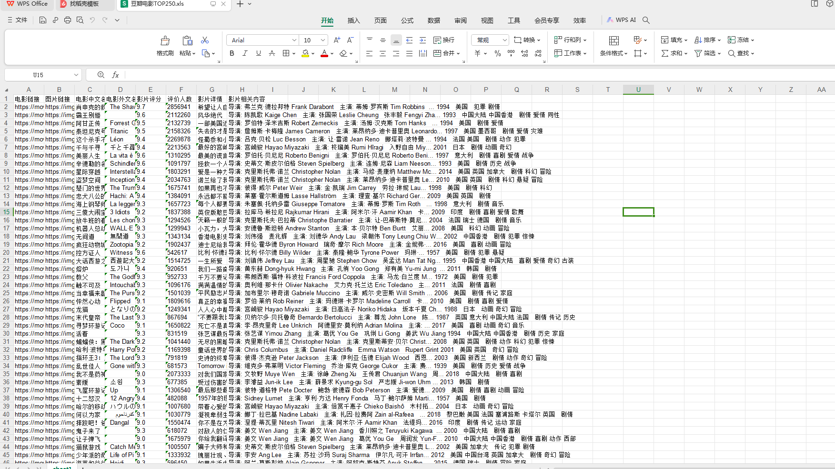The width and height of the screenshot is (835, 469).
Task: Click the 求和 (Sum) button
Action: 674,53
